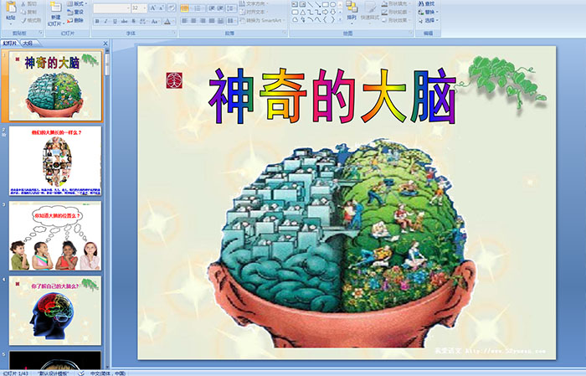Click the Arrange (排列) button
Viewport: 586px width, 376px height.
[x=352, y=11]
